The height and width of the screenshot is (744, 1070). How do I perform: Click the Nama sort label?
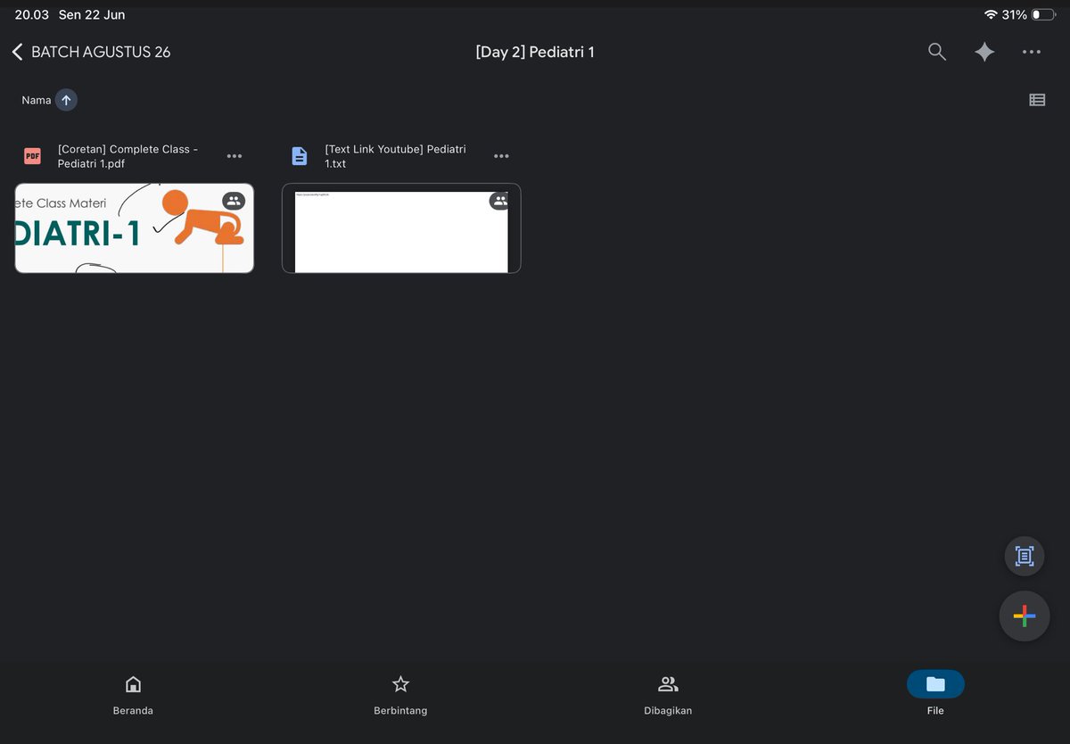tap(37, 100)
